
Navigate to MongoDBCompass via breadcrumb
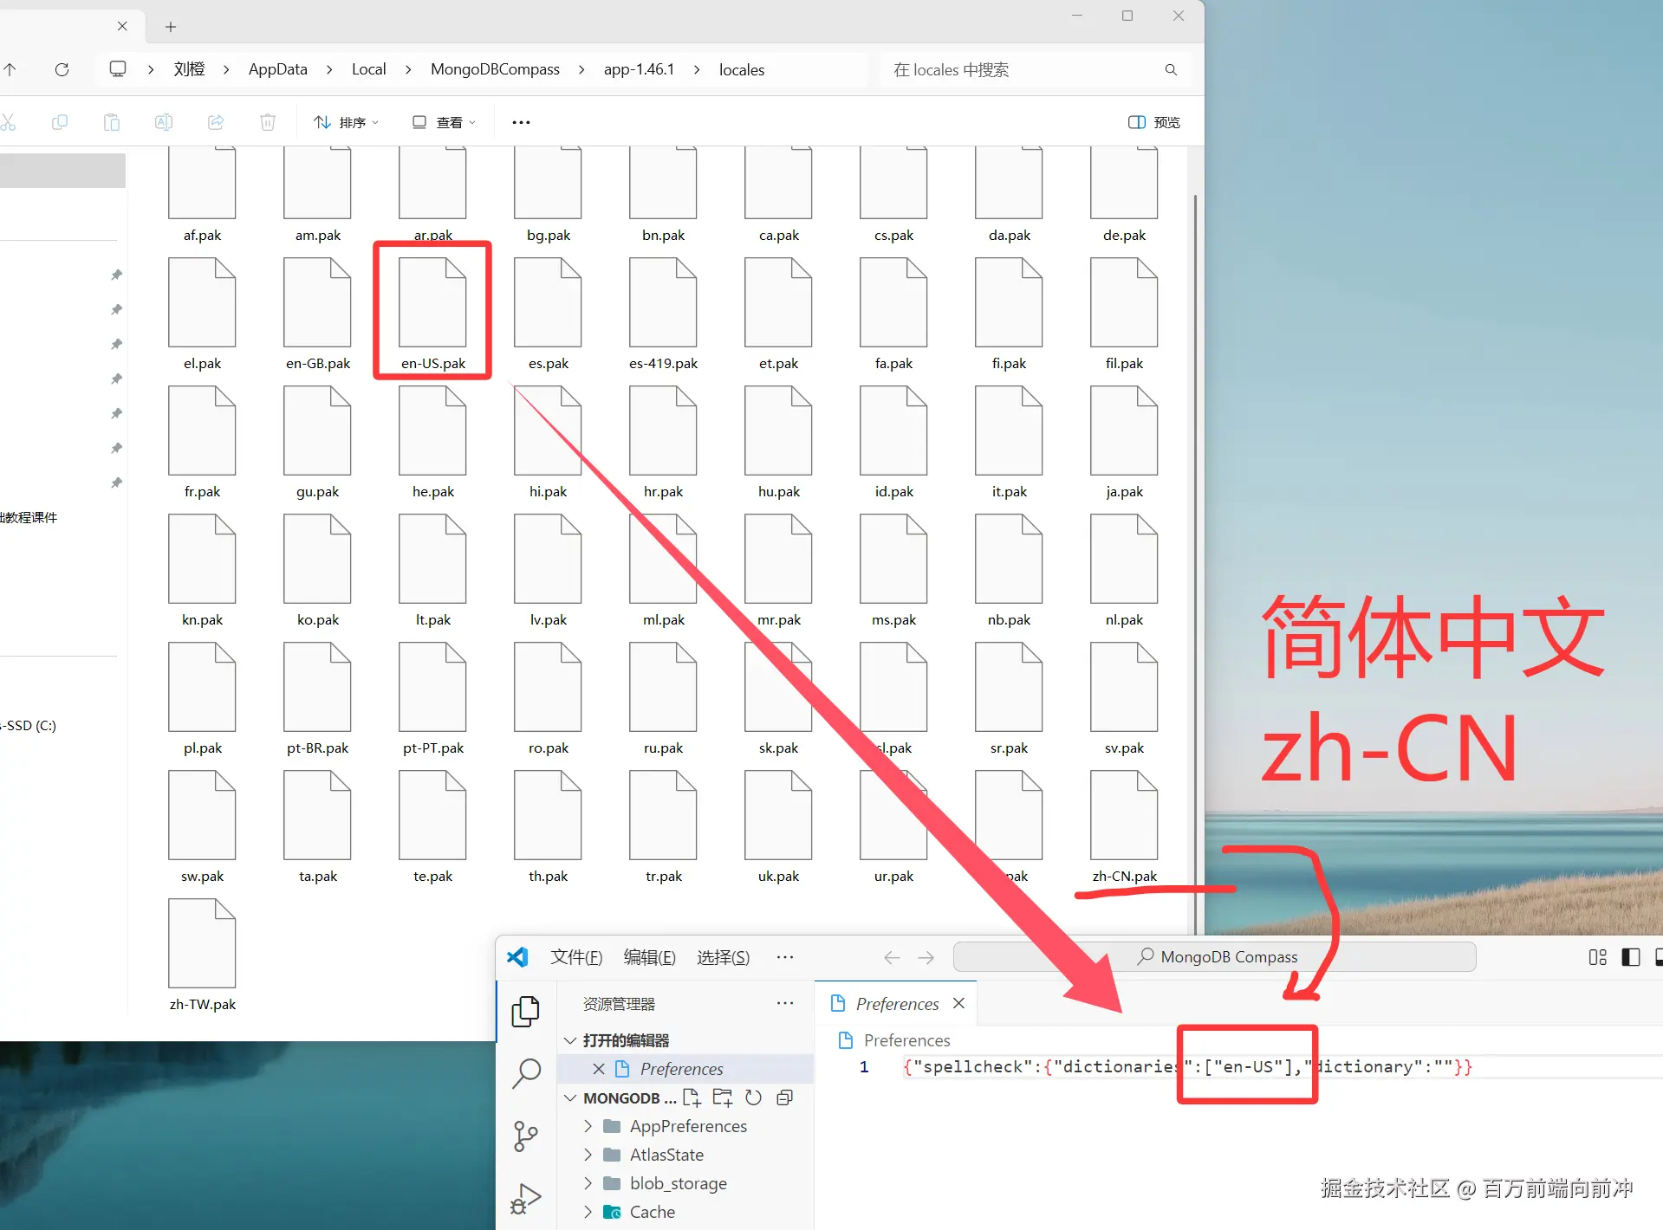[x=495, y=69]
